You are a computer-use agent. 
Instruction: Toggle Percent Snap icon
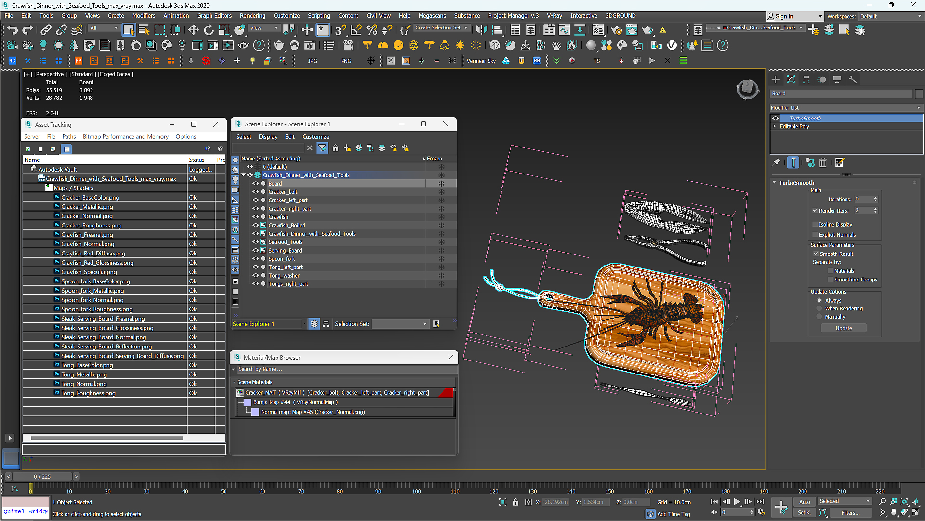point(371,30)
